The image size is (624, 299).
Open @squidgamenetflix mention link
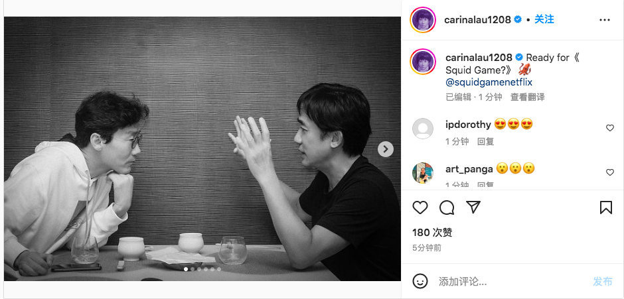coord(489,82)
